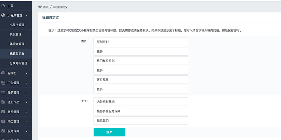Image resolution: width=281 pixels, height=140 pixels.
Task: Click the 热门样片系列 input field
Action: coord(141,61)
